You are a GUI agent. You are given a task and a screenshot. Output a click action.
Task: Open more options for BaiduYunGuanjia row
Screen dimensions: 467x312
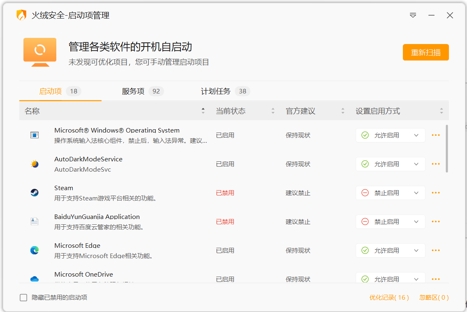point(436,221)
